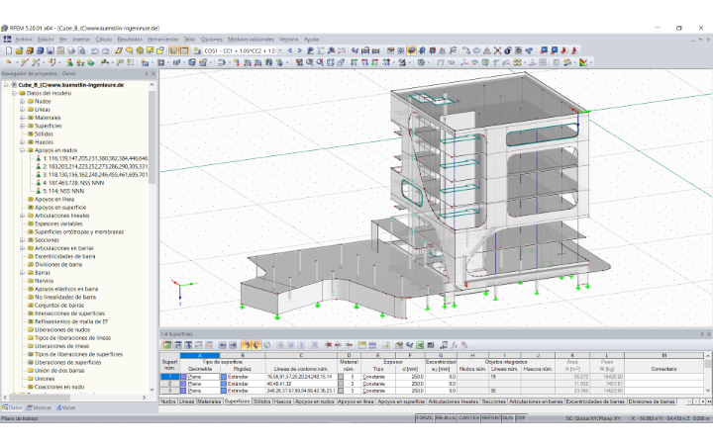Image resolution: width=713 pixels, height=445 pixels.
Task: Toggle the first highlighted orange table toolbar button
Action: pyautogui.click(x=246, y=345)
